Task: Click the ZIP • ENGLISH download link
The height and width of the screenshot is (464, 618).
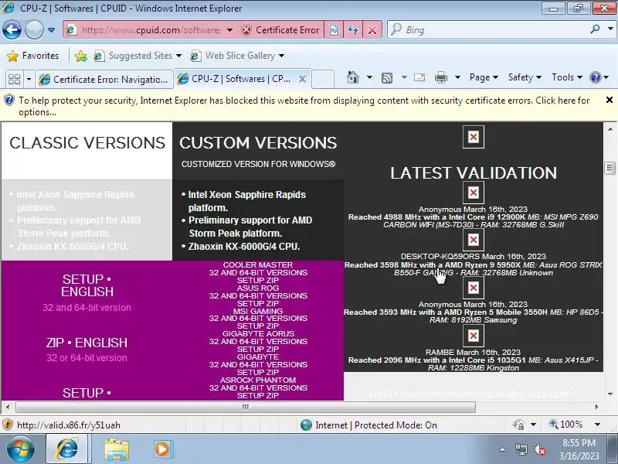Action: pyautogui.click(x=87, y=343)
